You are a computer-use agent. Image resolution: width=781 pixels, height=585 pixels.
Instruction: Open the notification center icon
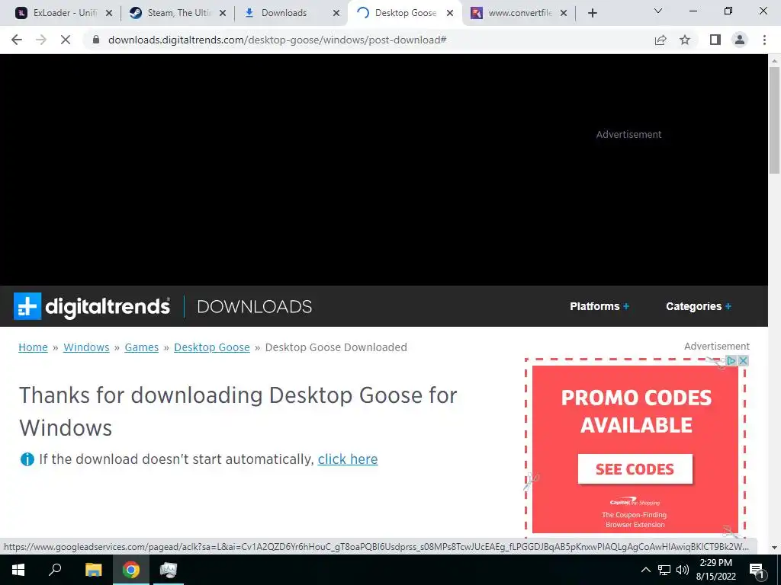point(757,571)
